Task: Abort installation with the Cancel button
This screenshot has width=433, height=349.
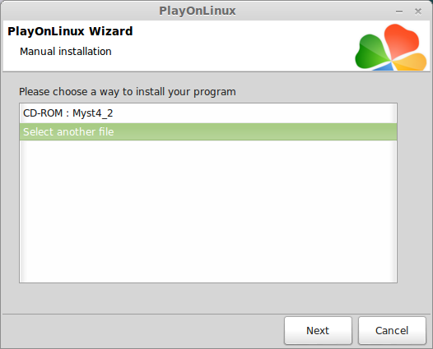Action: 392,330
